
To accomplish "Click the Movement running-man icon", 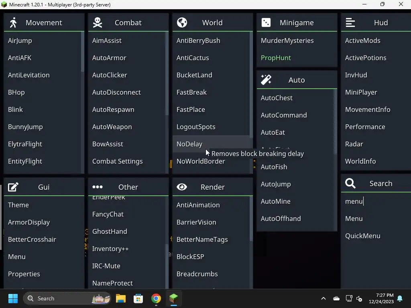I will click(x=13, y=22).
